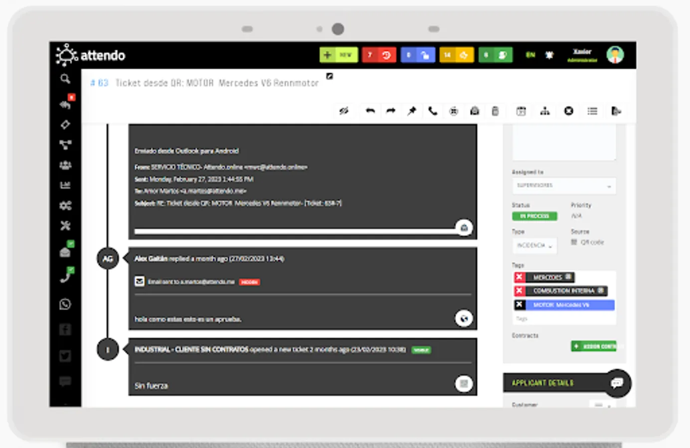Click the green VISIBLE label

421,350
